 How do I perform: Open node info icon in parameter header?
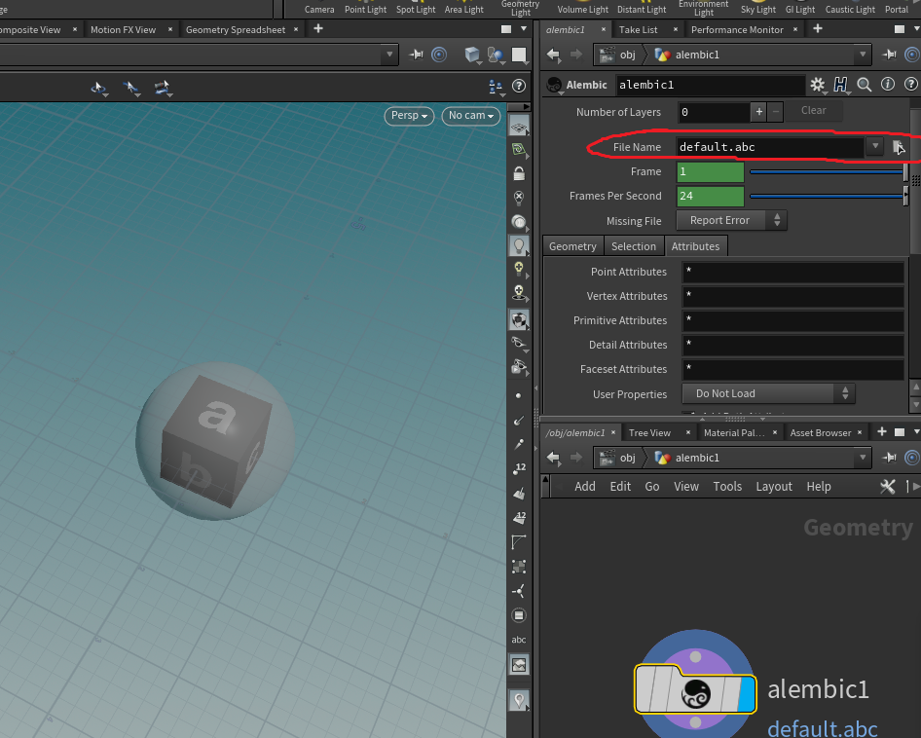tap(888, 85)
